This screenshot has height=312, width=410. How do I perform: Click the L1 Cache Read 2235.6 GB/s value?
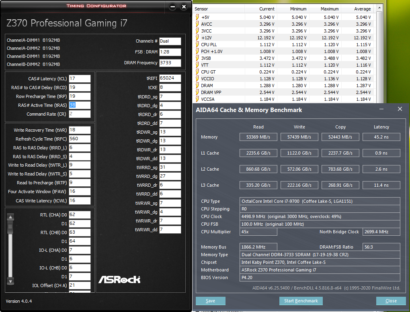coord(258,153)
